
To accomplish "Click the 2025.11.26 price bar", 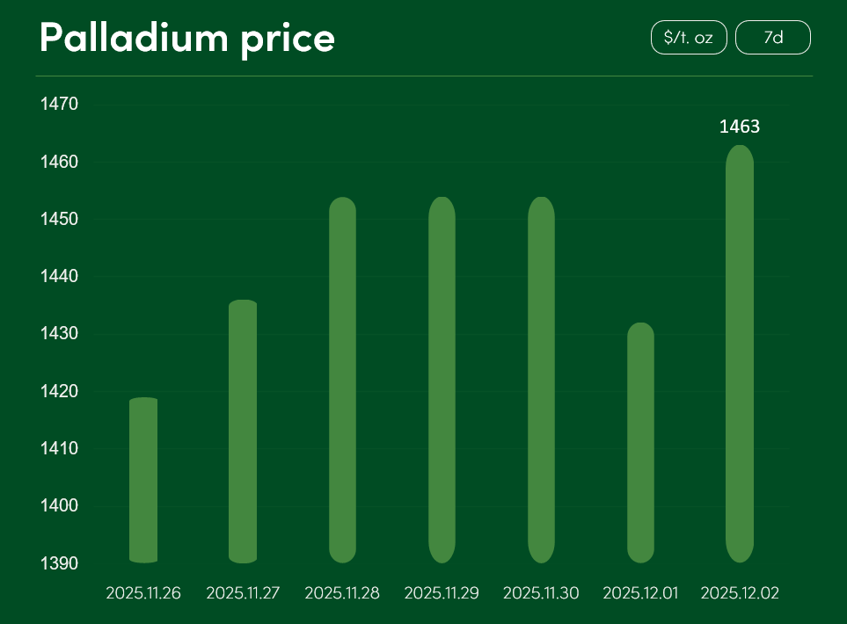I will point(143,480).
